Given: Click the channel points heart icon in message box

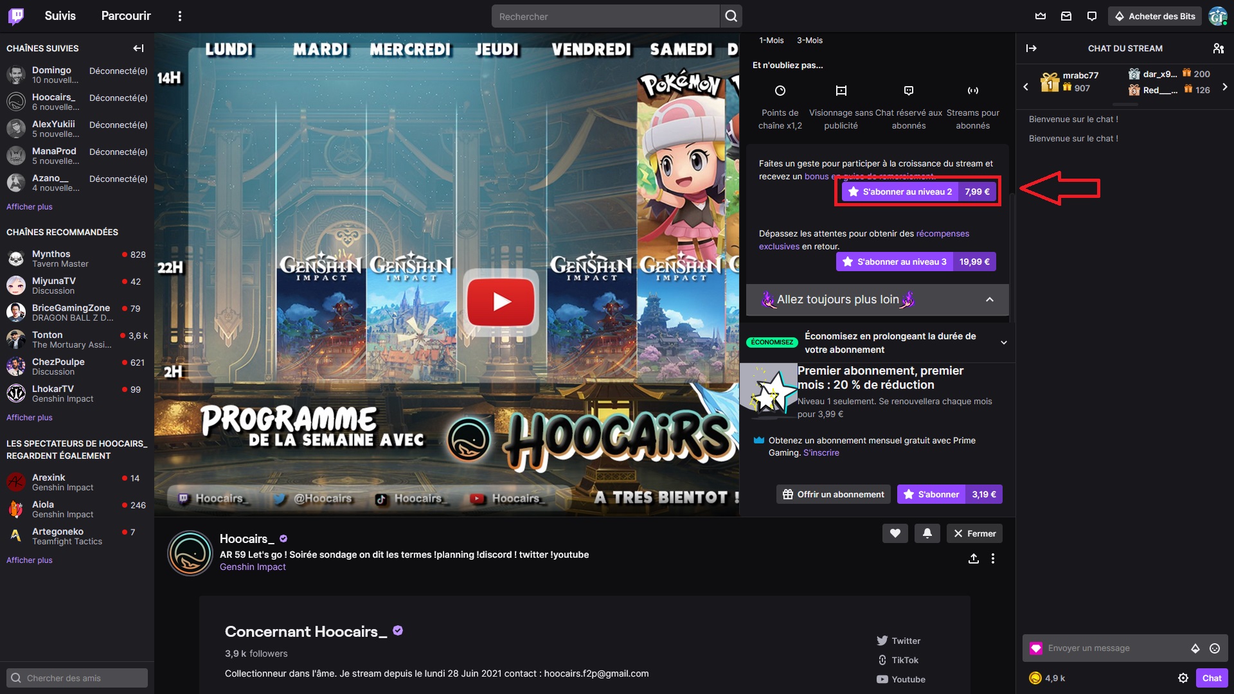Looking at the screenshot, I should [1036, 648].
